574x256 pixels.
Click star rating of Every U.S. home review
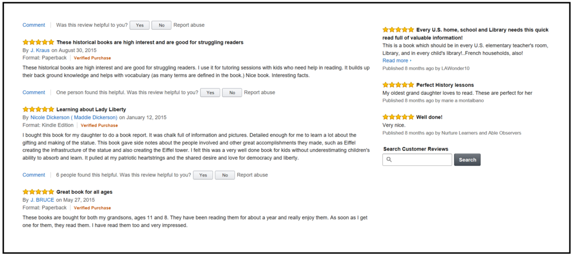399,30
